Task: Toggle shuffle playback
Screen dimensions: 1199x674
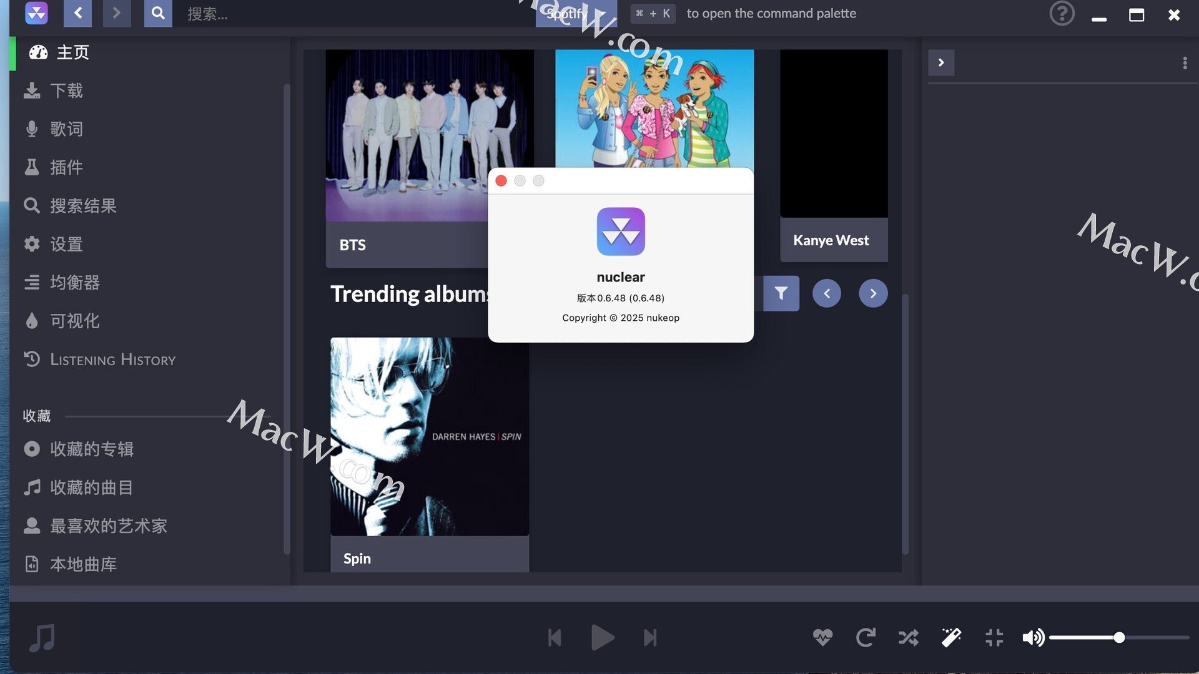Action: [908, 638]
